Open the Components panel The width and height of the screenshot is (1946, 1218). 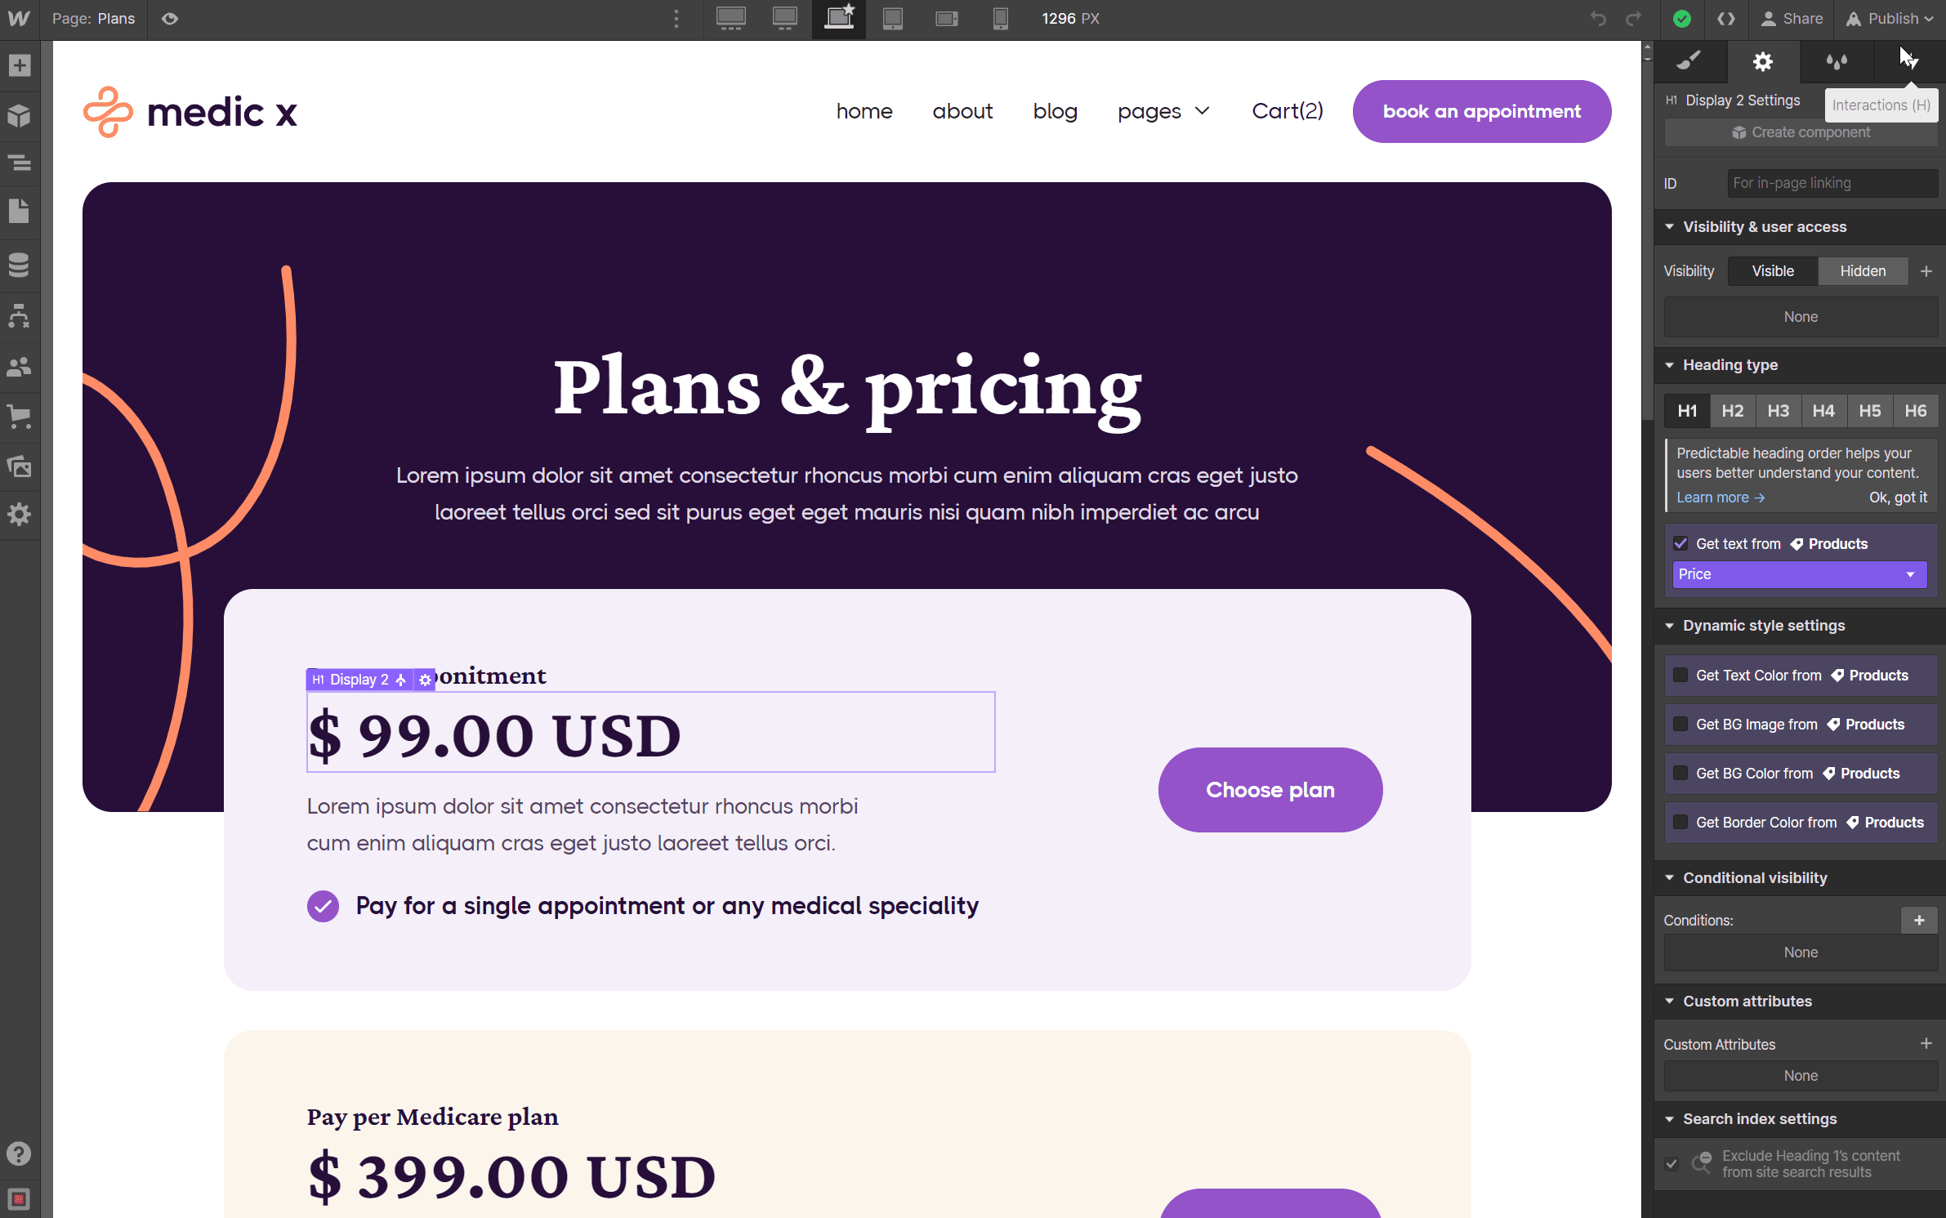pyautogui.click(x=20, y=115)
